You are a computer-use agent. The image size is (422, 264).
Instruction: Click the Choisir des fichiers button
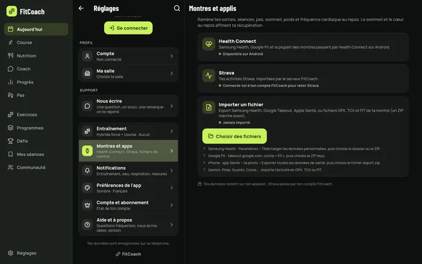point(235,136)
